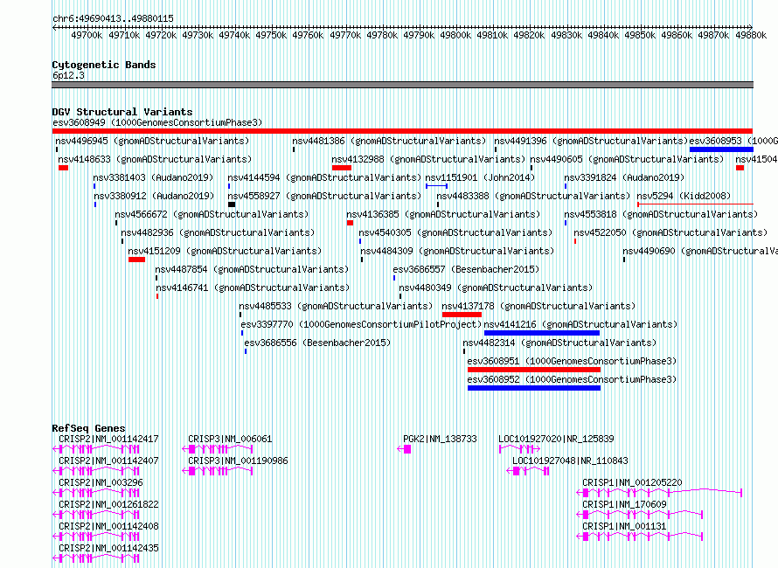This screenshot has height=568, width=778.
Task: Click the 49750k ruler label
Action: click(271, 35)
